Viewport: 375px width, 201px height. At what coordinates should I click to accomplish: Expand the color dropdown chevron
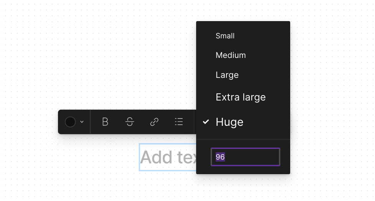(x=82, y=122)
